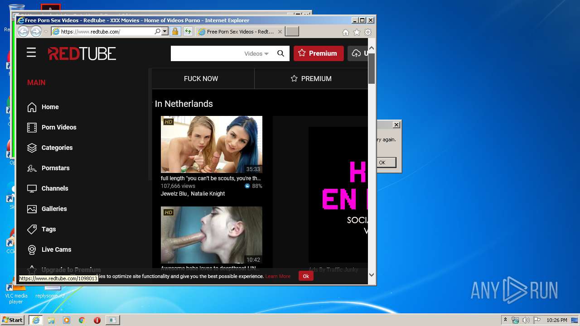Close the background dialog with its X
The width and height of the screenshot is (580, 326).
[x=396, y=125]
